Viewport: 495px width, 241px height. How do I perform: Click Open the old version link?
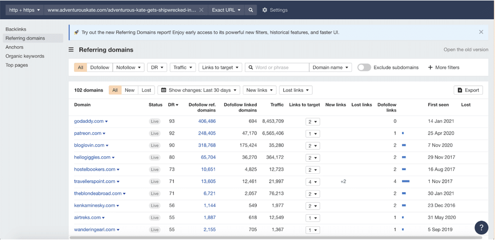(466, 50)
